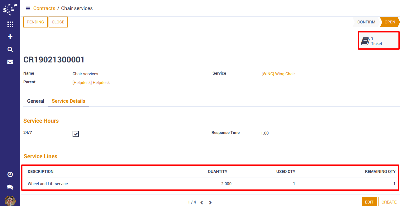Open the chat bubbles icon

10,187
